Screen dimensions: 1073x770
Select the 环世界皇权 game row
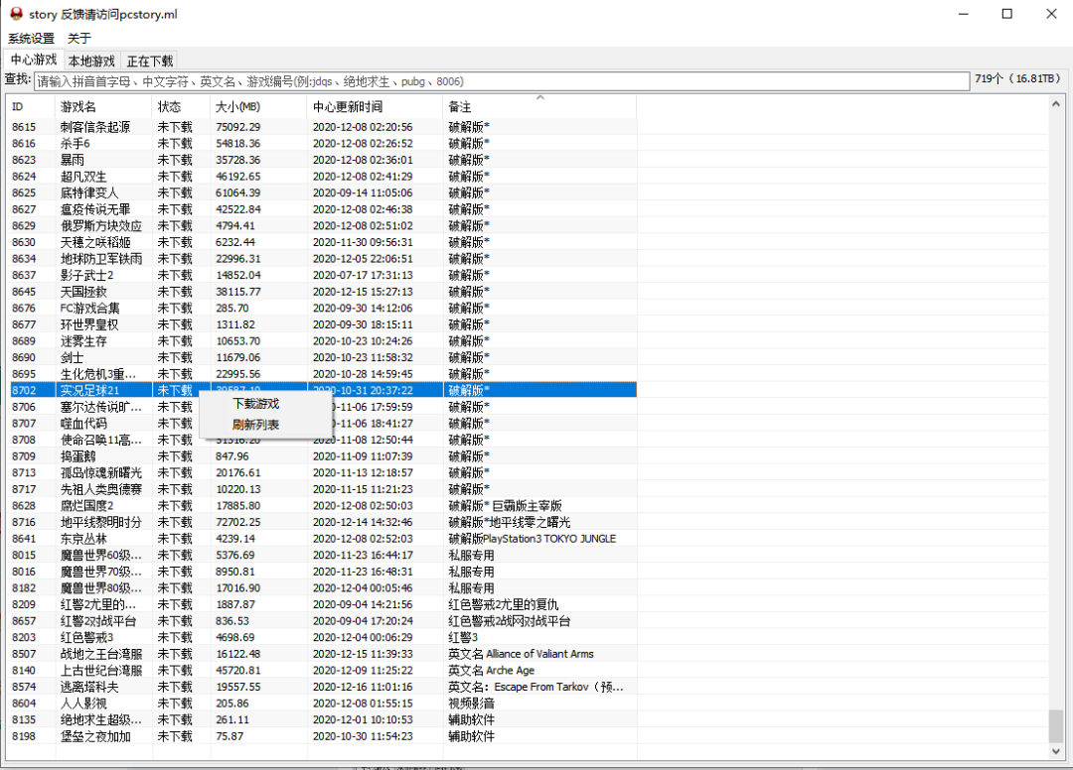(322, 323)
